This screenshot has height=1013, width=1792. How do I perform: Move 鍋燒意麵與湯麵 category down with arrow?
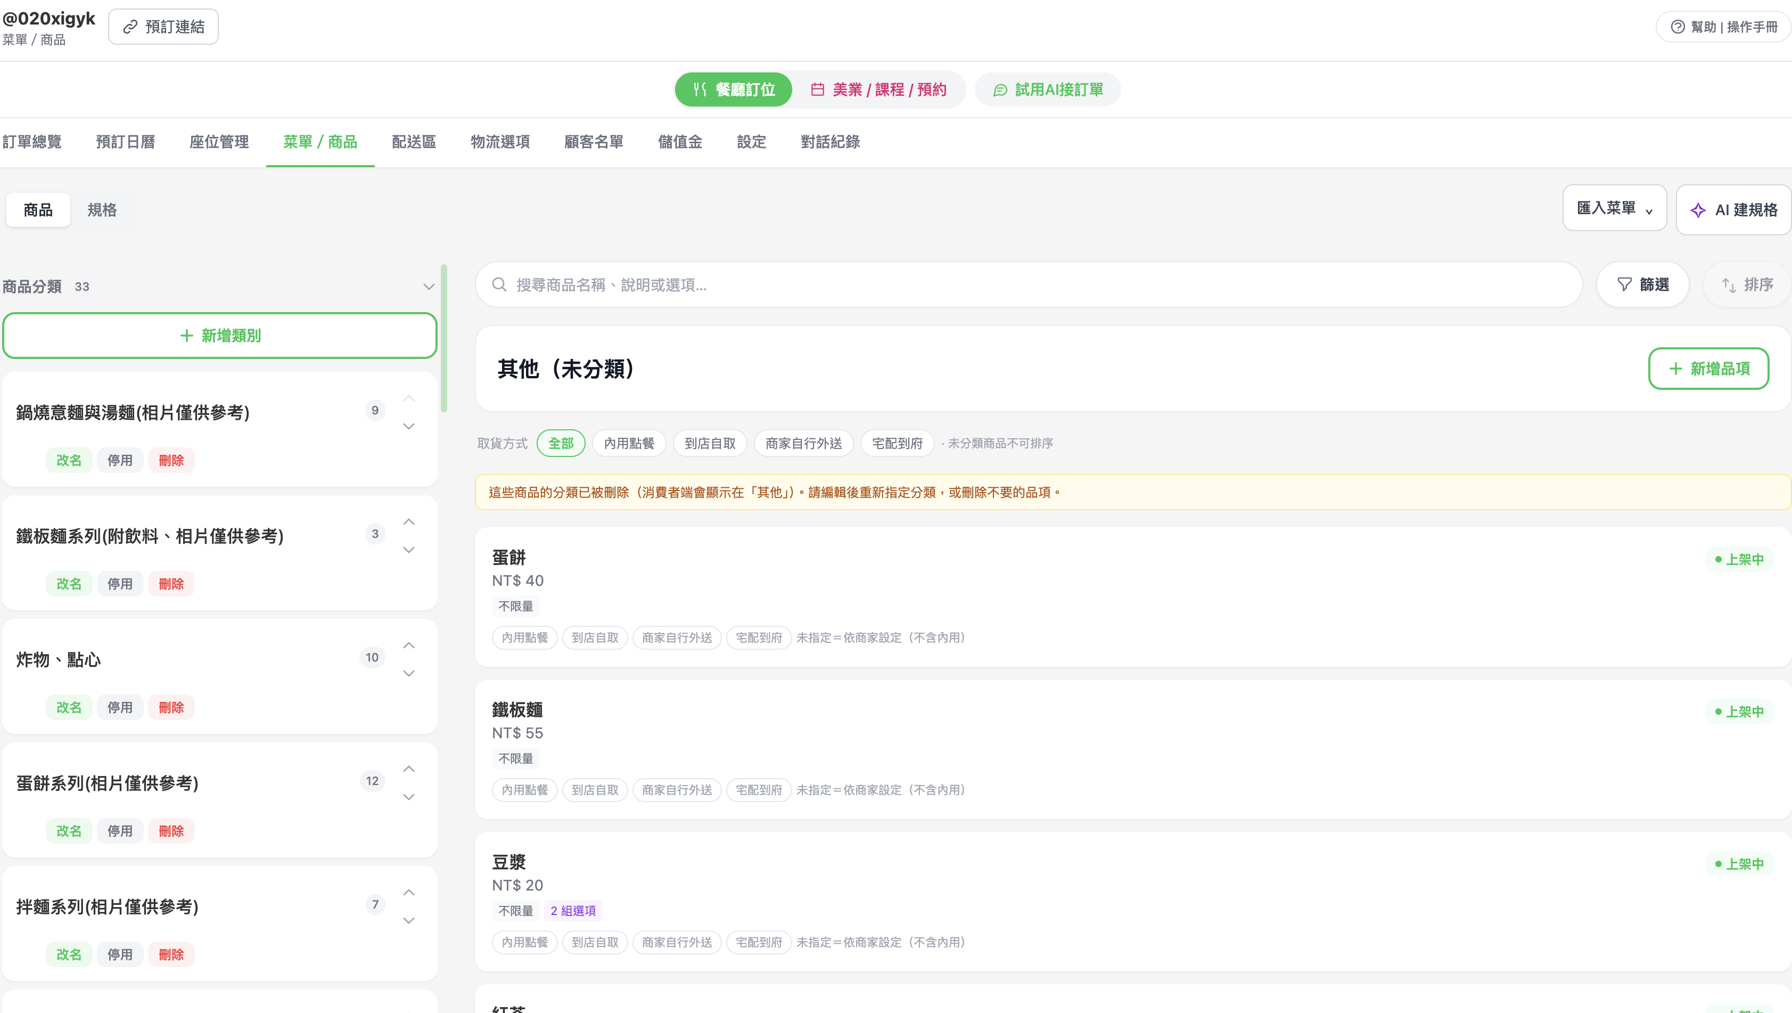(409, 427)
